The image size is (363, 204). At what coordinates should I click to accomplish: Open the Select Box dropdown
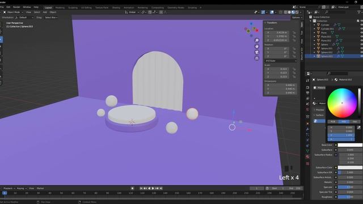51,18
